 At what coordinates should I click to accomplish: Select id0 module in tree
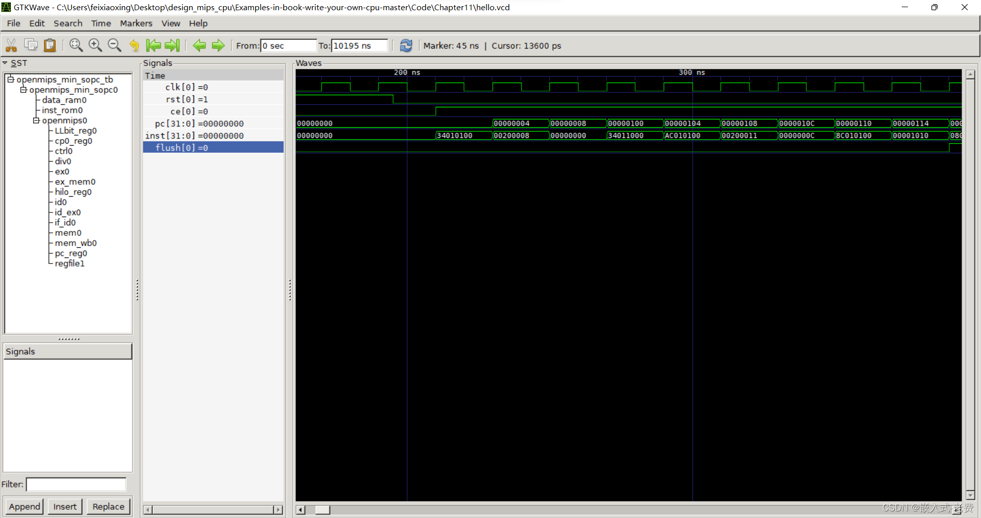click(x=61, y=202)
